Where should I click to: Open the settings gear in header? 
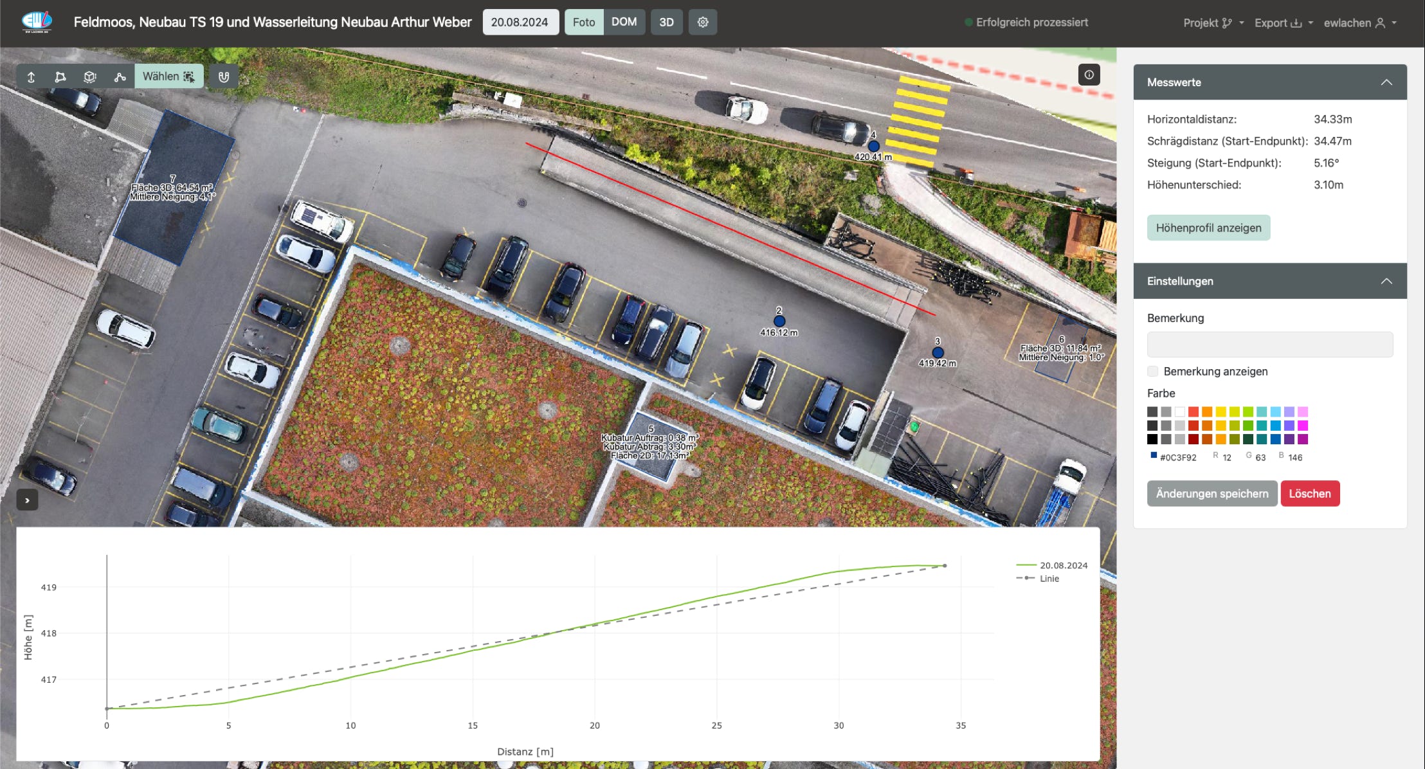(702, 23)
